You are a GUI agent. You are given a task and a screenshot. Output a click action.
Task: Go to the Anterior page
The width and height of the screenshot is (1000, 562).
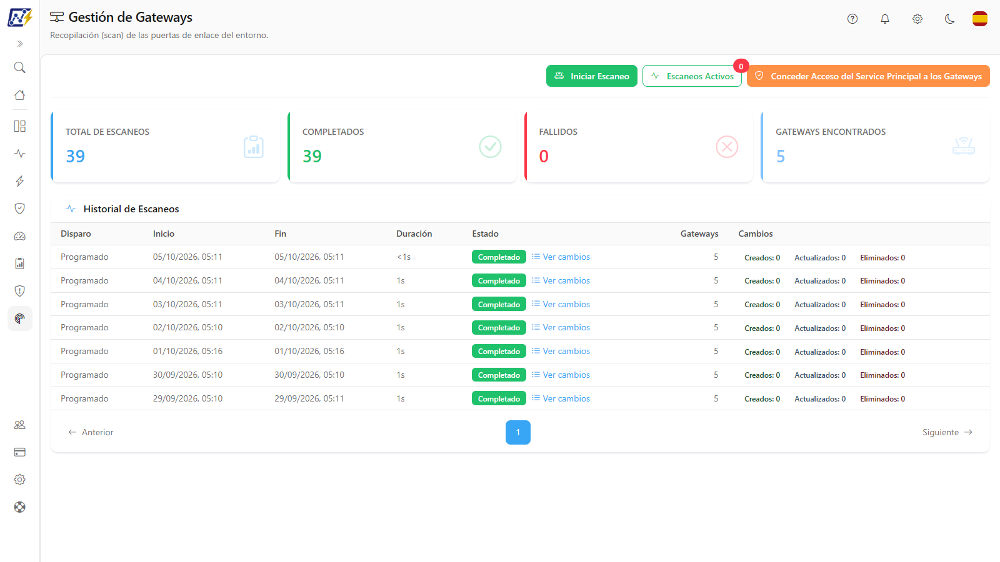91,432
